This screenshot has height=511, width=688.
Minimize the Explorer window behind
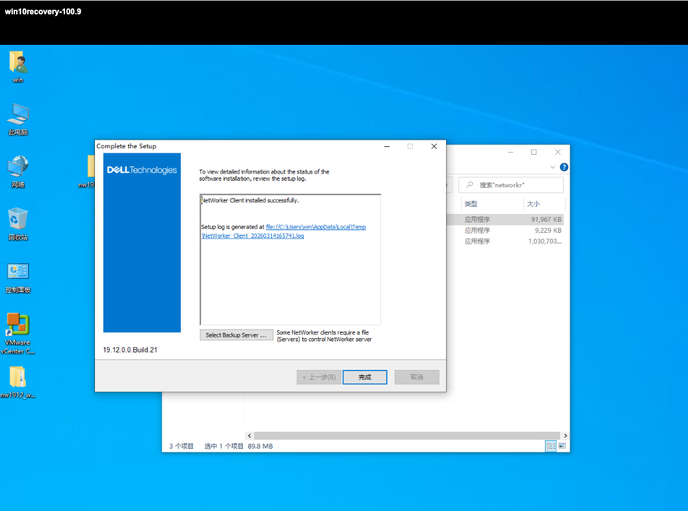(510, 152)
